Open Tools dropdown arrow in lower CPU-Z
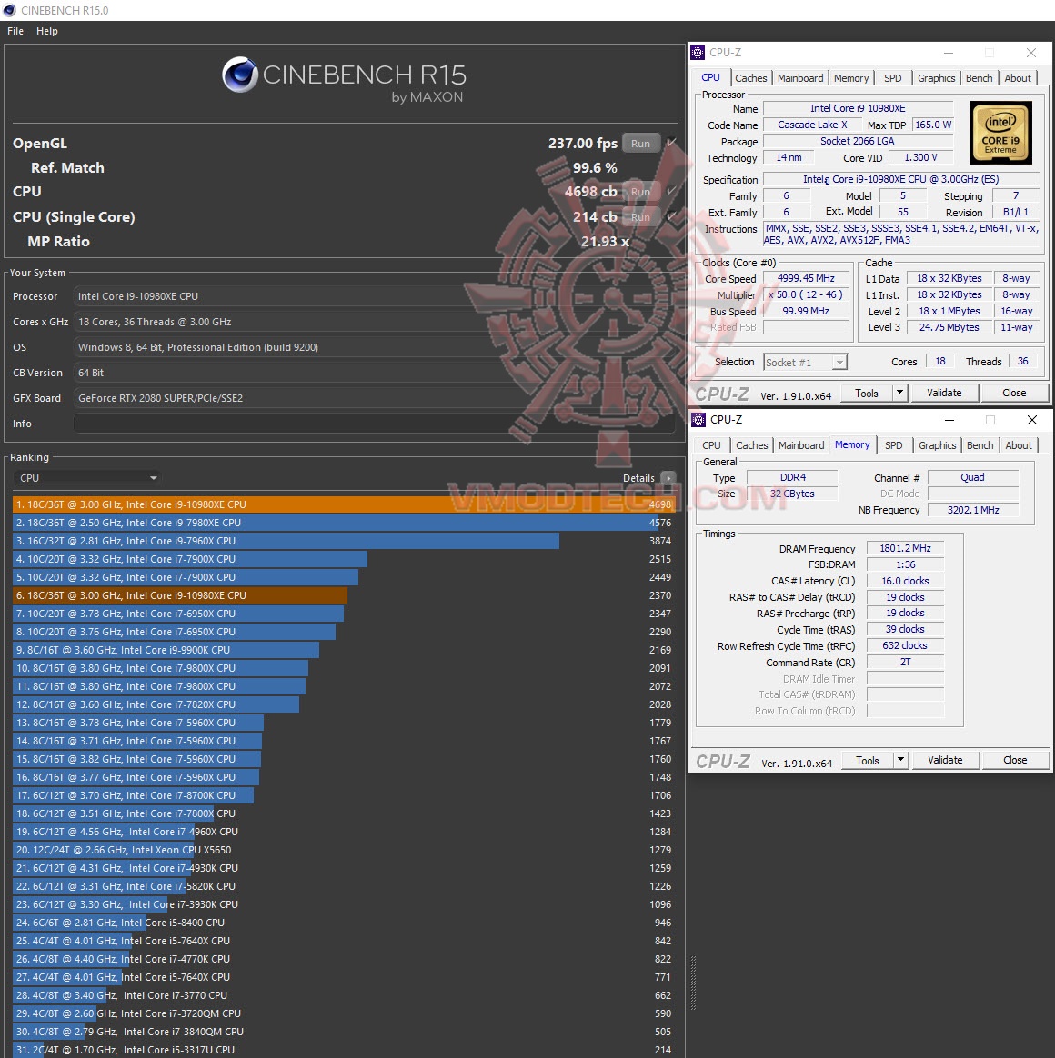The height and width of the screenshot is (1058, 1055). (900, 761)
